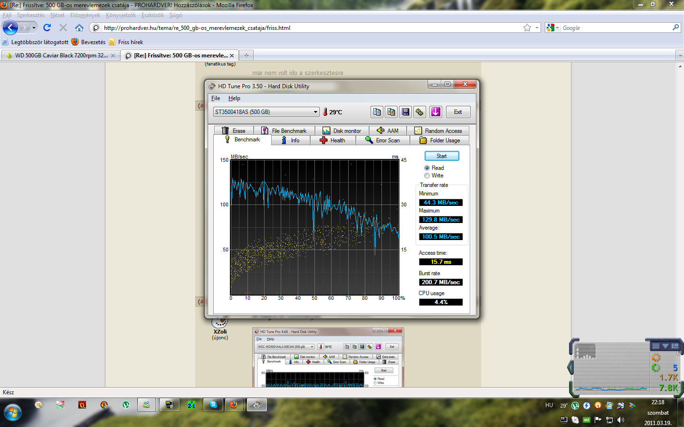This screenshot has width=684, height=427.
Task: Open the Random Access tab
Action: point(438,130)
